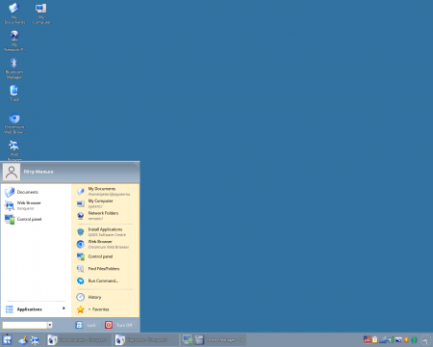Launch Konqueror quick-launch icon on taskbar
The image size is (433, 347).
coord(35,340)
